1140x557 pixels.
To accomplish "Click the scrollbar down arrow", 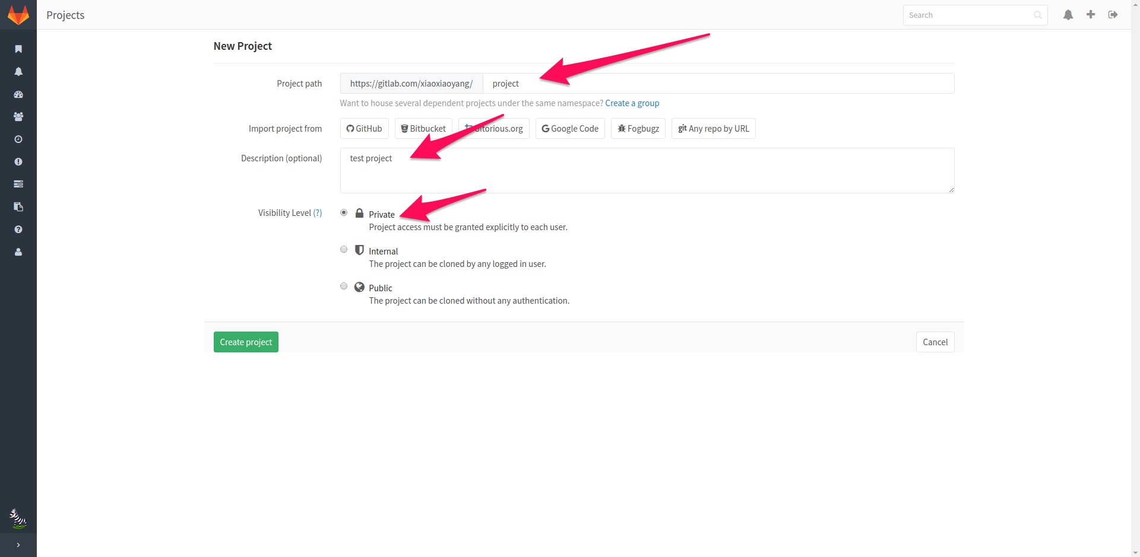I will click(x=1135, y=553).
